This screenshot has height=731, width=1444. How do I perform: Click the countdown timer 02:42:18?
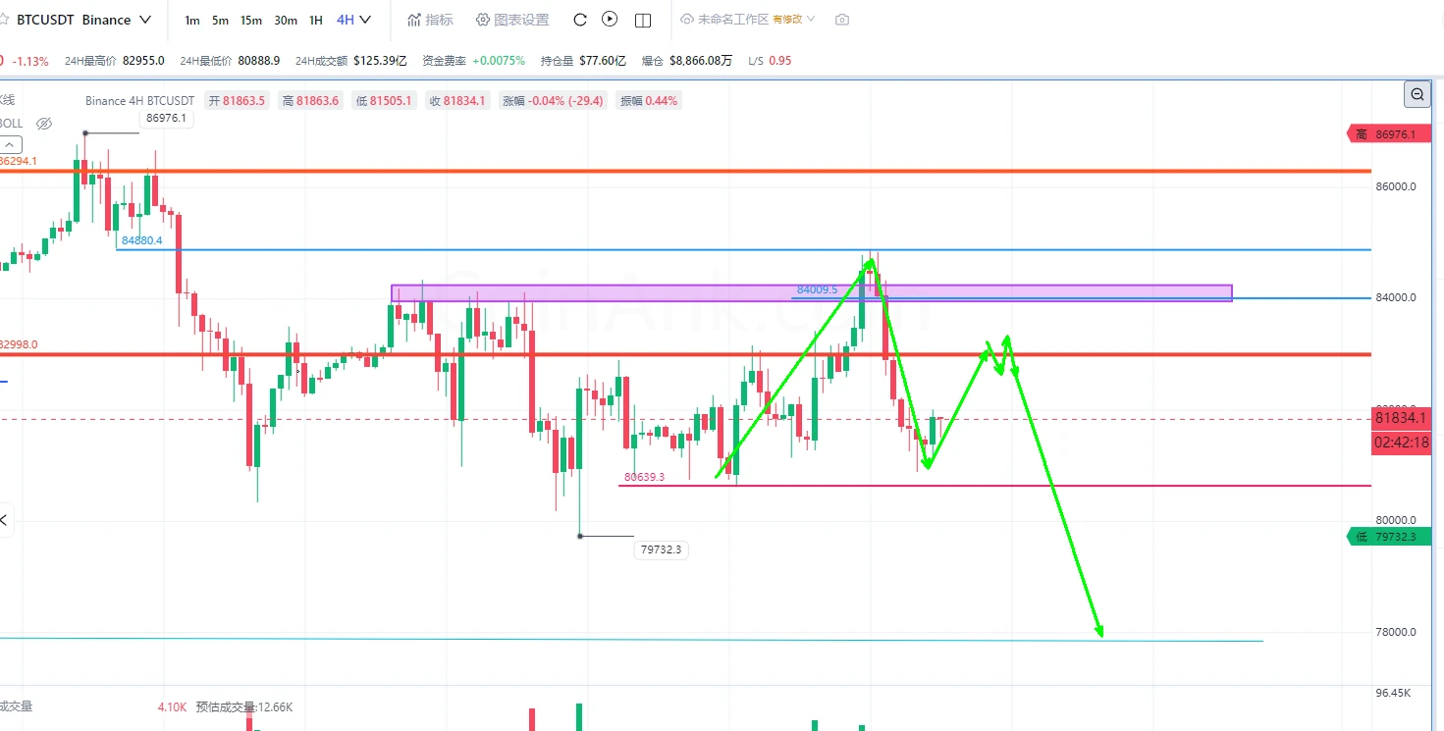tap(1401, 442)
